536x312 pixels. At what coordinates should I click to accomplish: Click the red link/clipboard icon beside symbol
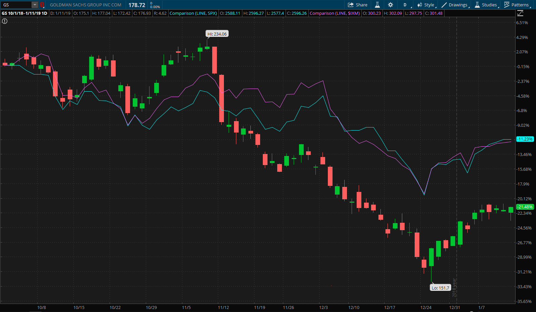pyautogui.click(x=42, y=5)
